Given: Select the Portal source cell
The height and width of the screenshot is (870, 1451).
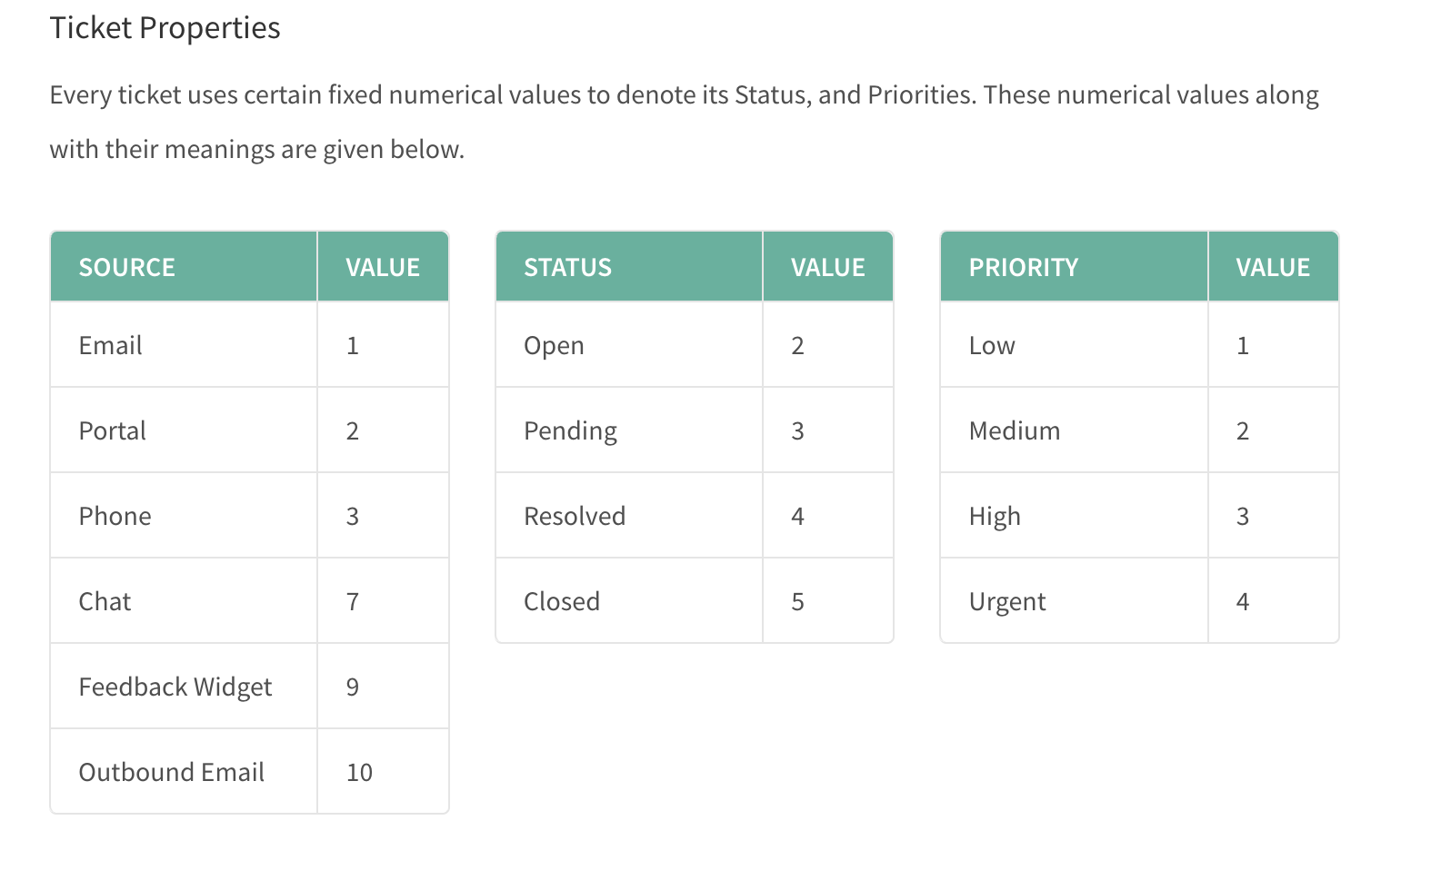Looking at the screenshot, I should [x=184, y=430].
